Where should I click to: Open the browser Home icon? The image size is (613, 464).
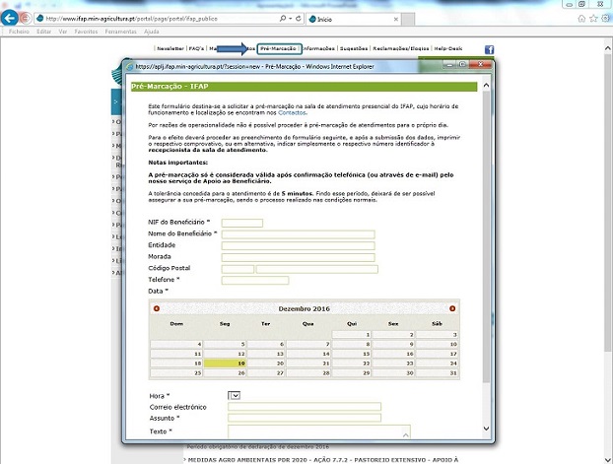[581, 19]
